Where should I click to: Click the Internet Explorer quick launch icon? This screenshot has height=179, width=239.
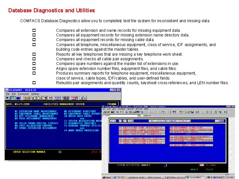pyautogui.click(x=115, y=177)
